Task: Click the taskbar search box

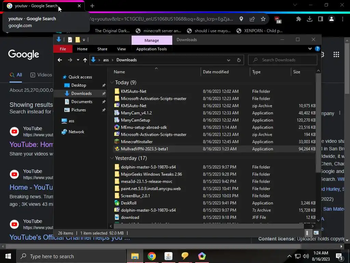Action: (71, 256)
